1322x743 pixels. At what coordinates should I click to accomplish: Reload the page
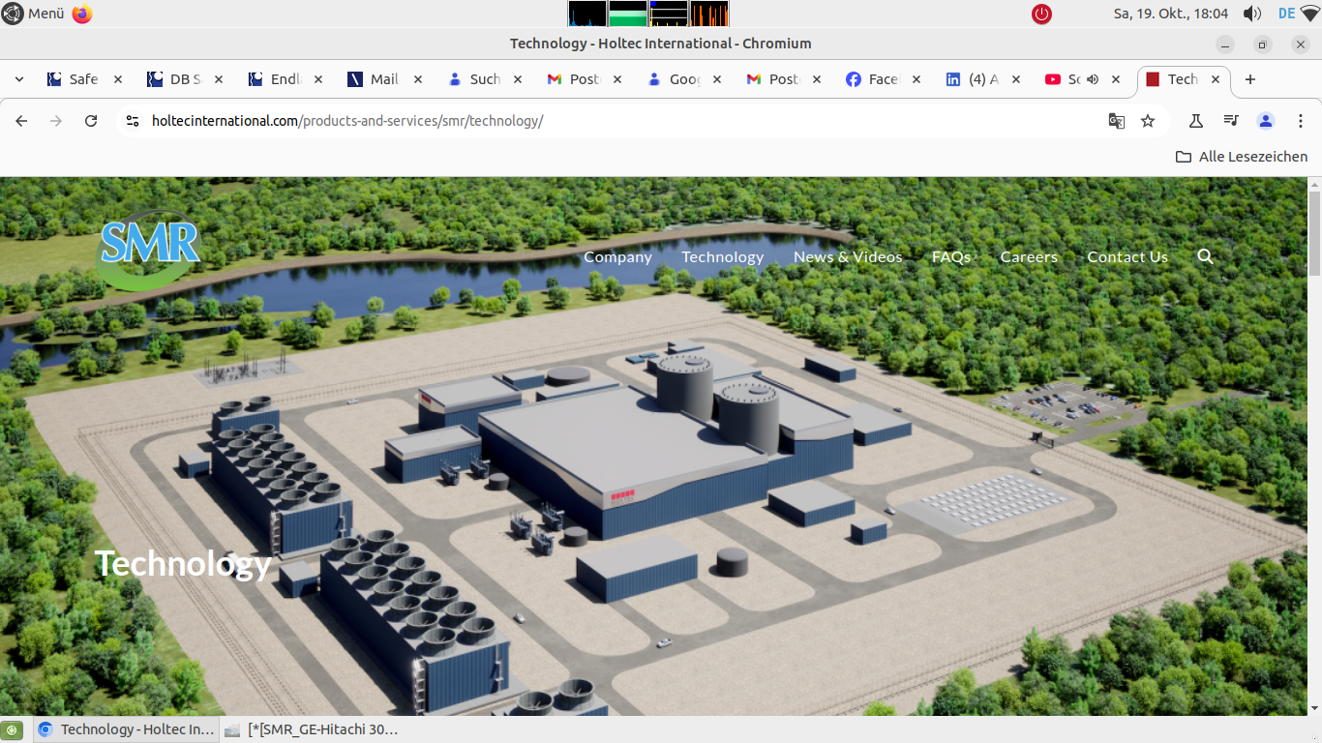click(91, 121)
